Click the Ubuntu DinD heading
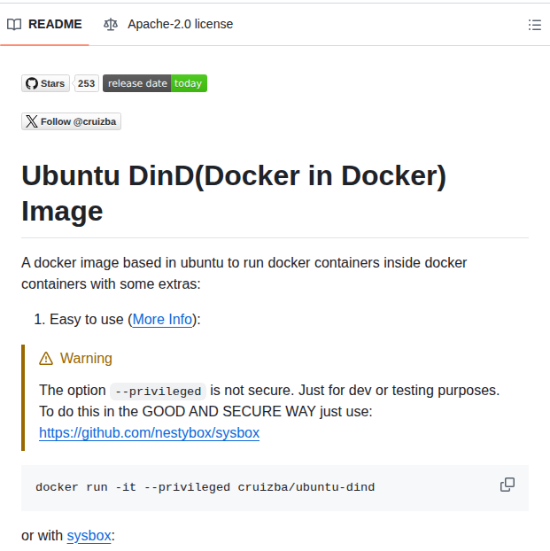Screen dimensions: 550x551 (233, 193)
